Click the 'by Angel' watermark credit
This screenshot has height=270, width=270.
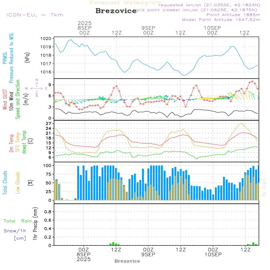264,187
